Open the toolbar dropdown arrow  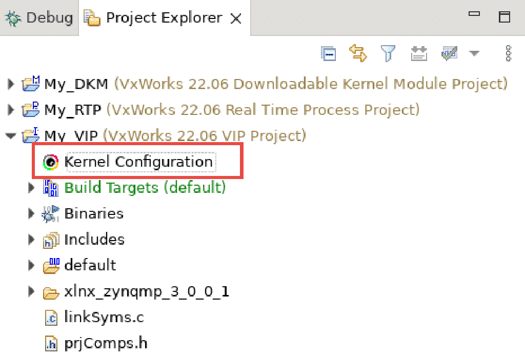click(475, 53)
